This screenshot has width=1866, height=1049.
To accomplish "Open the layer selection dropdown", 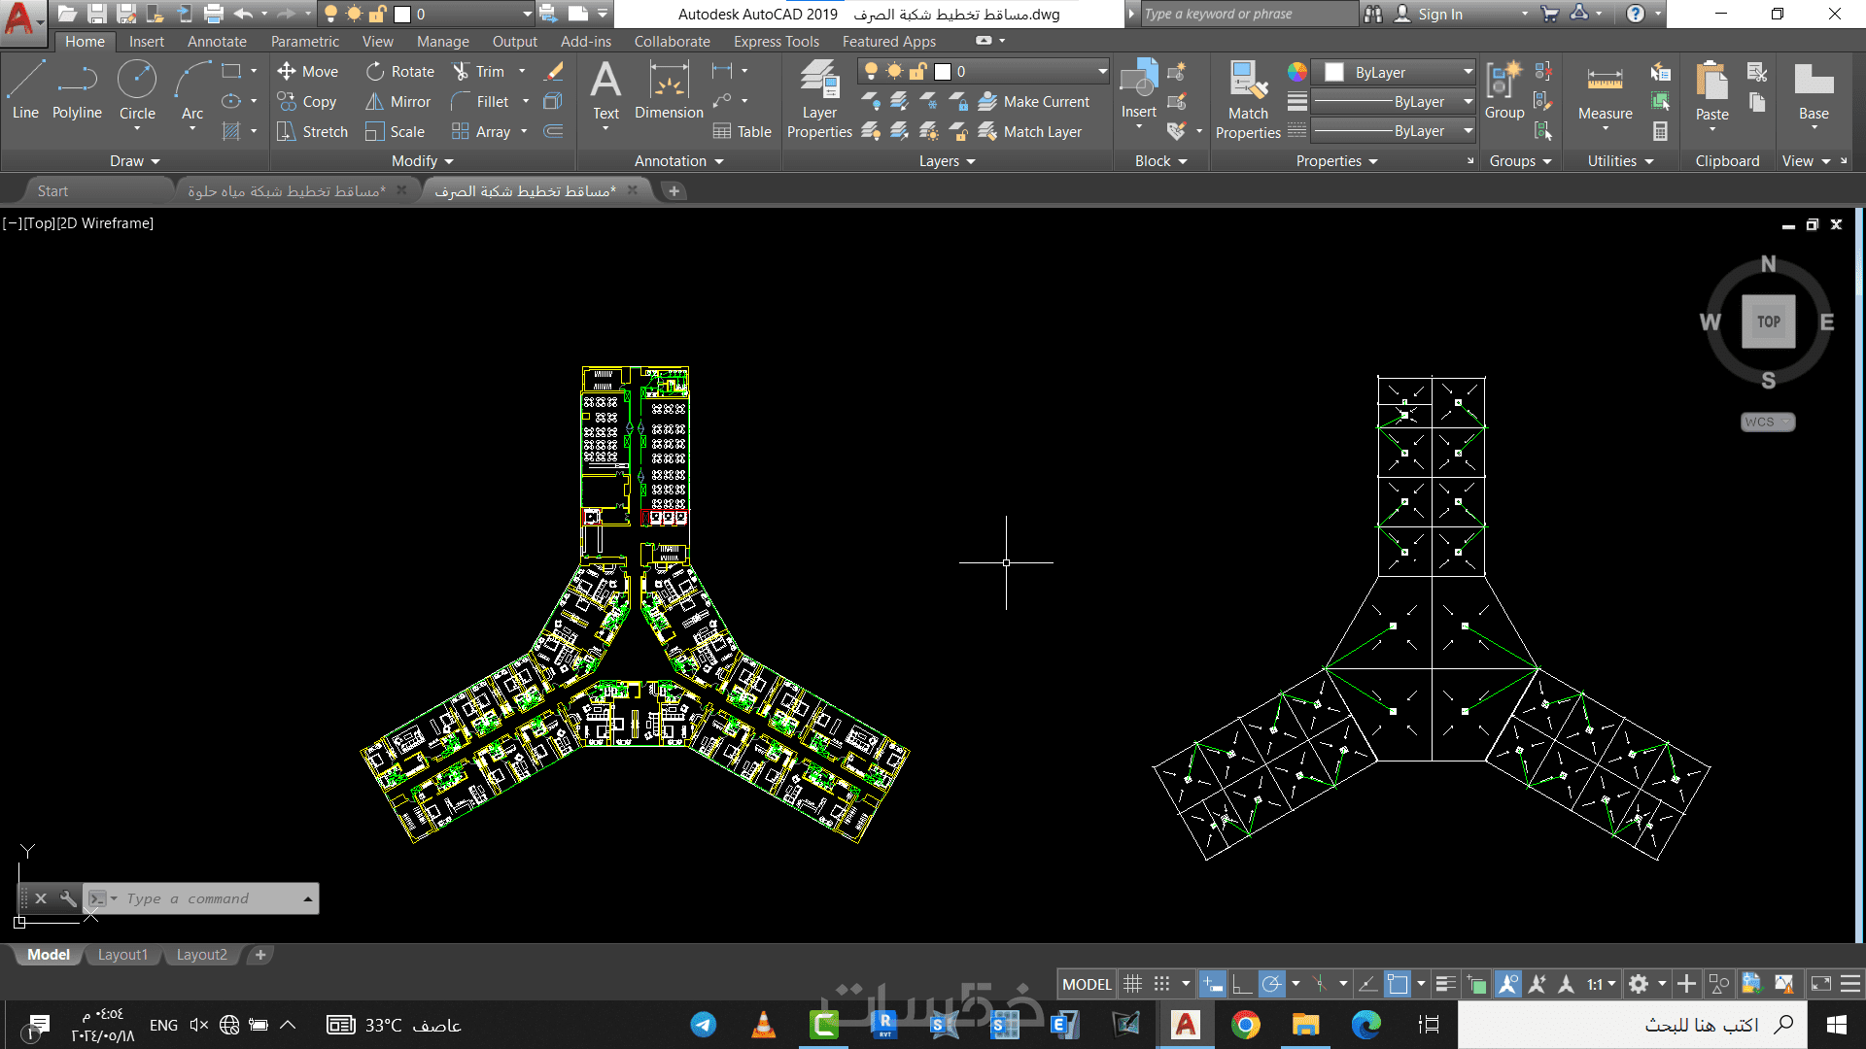I will point(1101,72).
